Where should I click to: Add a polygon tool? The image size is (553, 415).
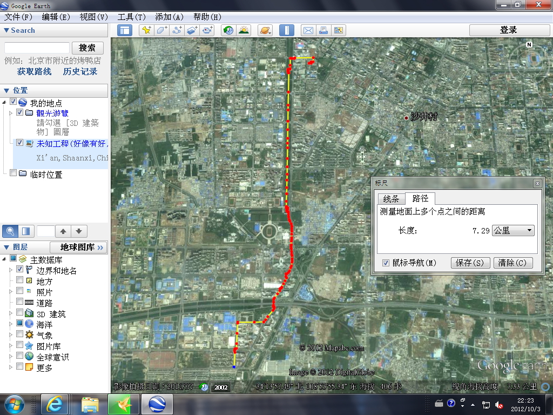[x=161, y=30]
